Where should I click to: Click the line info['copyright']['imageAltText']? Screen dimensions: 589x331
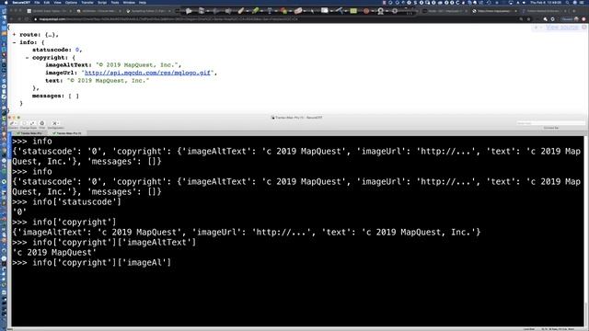coord(104,243)
